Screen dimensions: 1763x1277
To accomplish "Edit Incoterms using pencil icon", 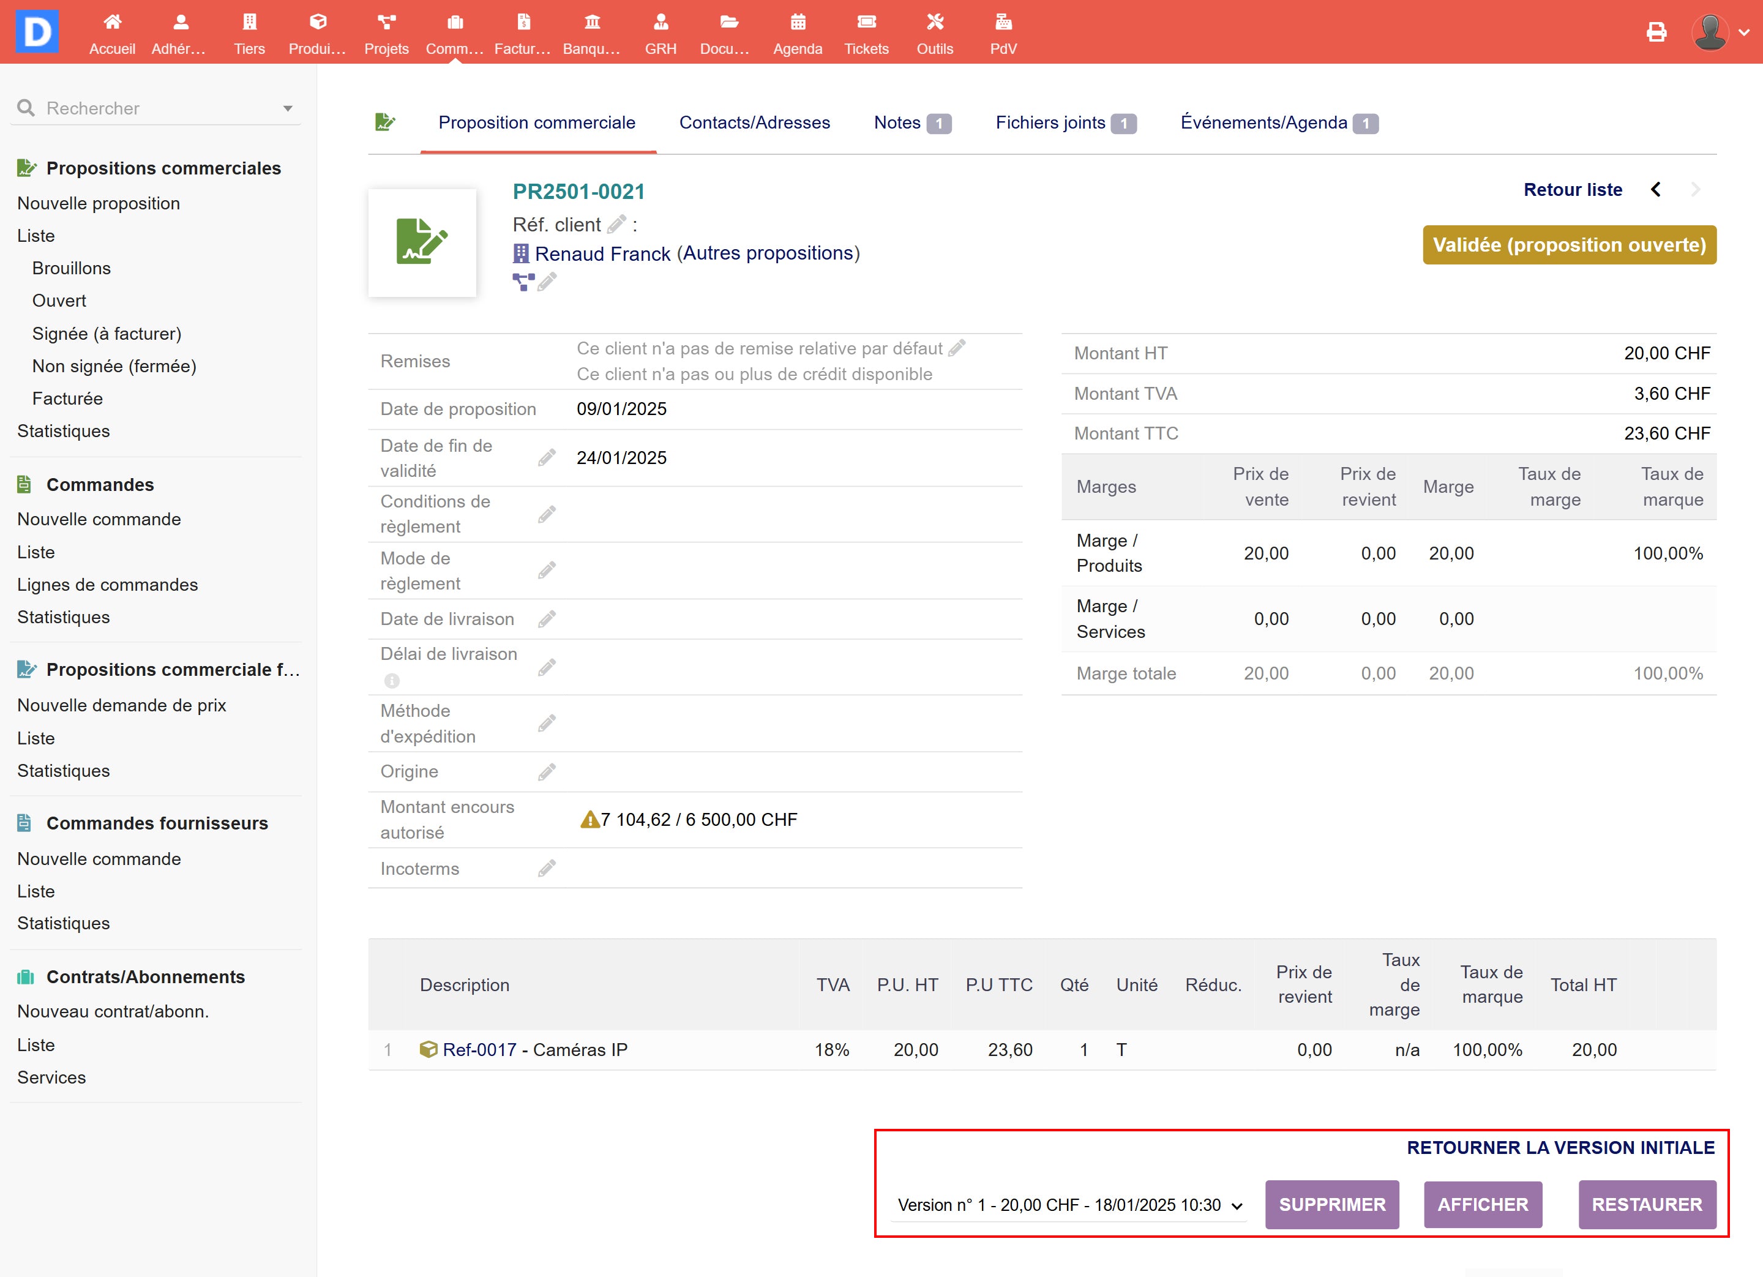I will (547, 868).
